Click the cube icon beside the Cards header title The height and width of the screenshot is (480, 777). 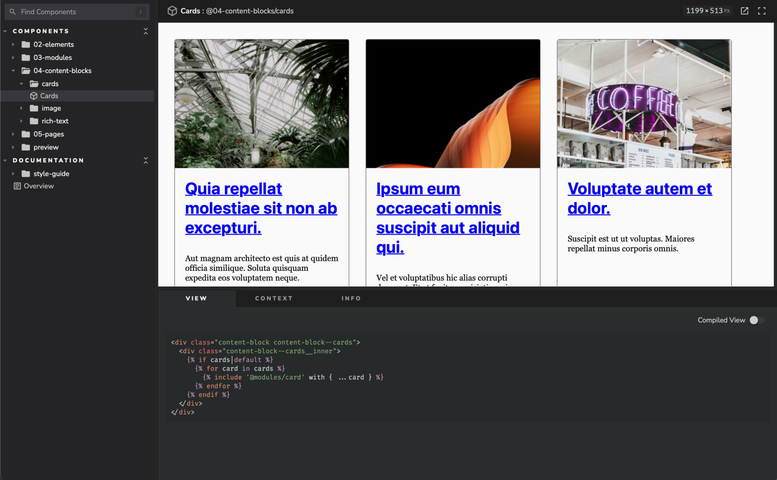172,11
